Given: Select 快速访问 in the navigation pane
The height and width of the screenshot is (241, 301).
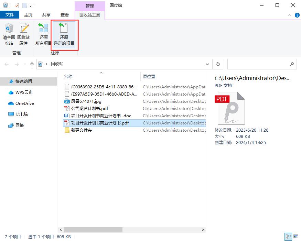Looking at the screenshot, I should 29,81.
